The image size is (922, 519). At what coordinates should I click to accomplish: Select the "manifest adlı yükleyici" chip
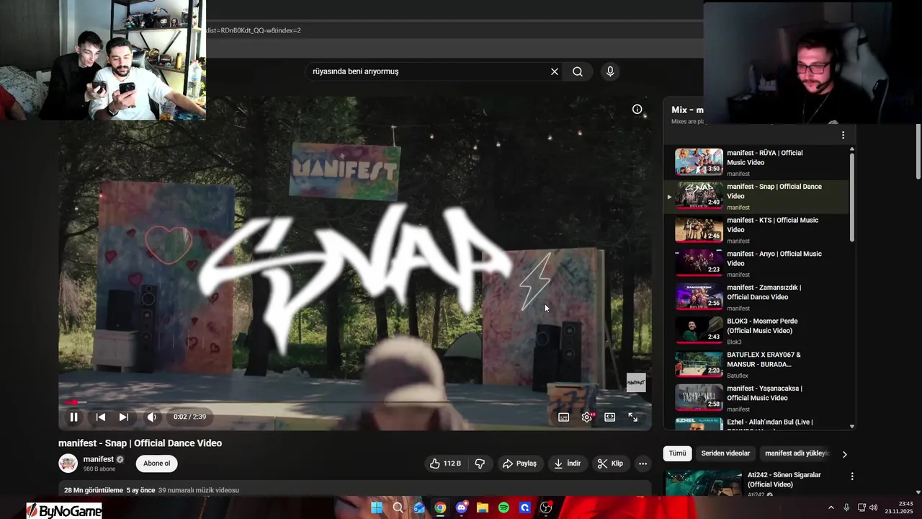click(797, 453)
